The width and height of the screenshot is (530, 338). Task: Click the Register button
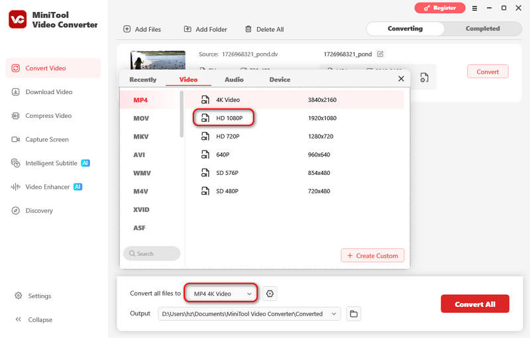[x=440, y=8]
